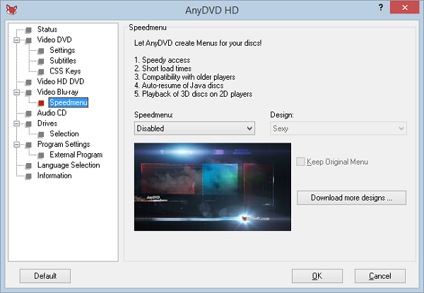Click the Download more designs button

[x=351, y=198]
